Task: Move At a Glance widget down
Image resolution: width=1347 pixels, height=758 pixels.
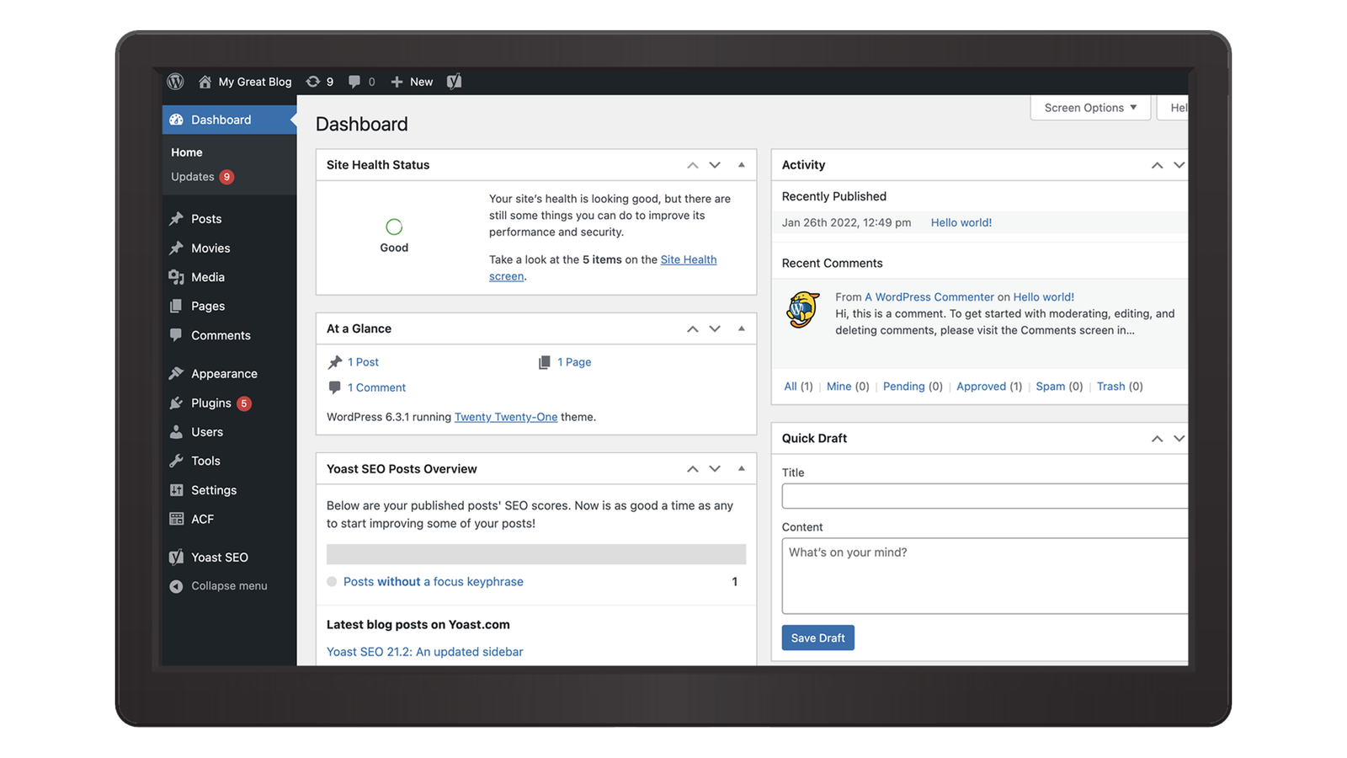Action: pyautogui.click(x=715, y=328)
